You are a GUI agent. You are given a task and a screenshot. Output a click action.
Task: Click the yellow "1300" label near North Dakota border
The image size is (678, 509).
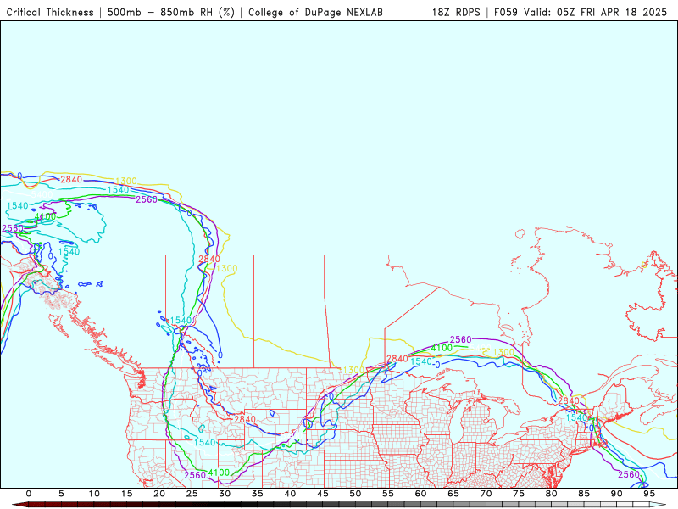pyautogui.click(x=353, y=370)
